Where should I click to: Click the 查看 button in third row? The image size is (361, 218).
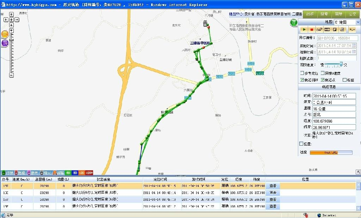[x=273, y=199]
